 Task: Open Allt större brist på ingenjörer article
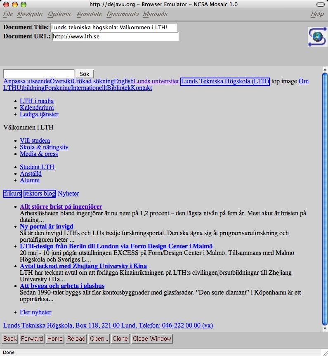[61, 207]
